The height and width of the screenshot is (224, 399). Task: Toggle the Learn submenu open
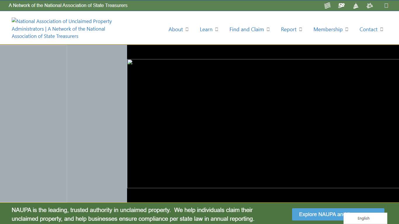tap(216, 29)
